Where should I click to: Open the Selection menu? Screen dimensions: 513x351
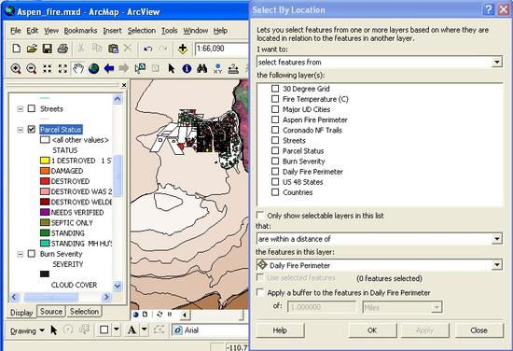(142, 31)
